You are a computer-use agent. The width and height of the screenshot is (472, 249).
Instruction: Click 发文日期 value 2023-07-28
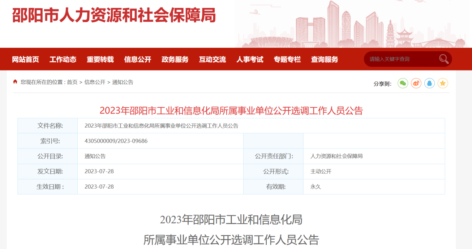[x=99, y=171]
